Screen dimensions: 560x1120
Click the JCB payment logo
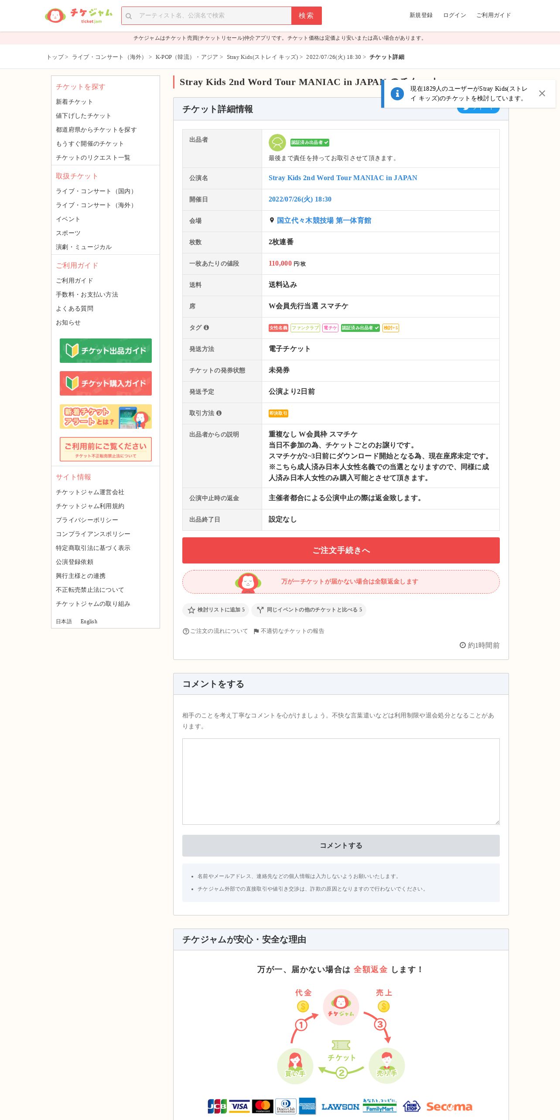[x=217, y=1106]
